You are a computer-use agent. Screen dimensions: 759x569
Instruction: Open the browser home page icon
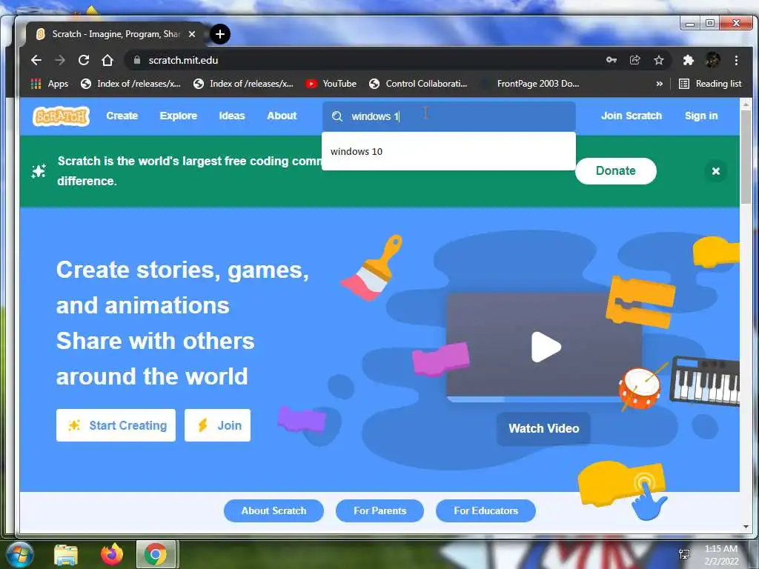pos(107,60)
